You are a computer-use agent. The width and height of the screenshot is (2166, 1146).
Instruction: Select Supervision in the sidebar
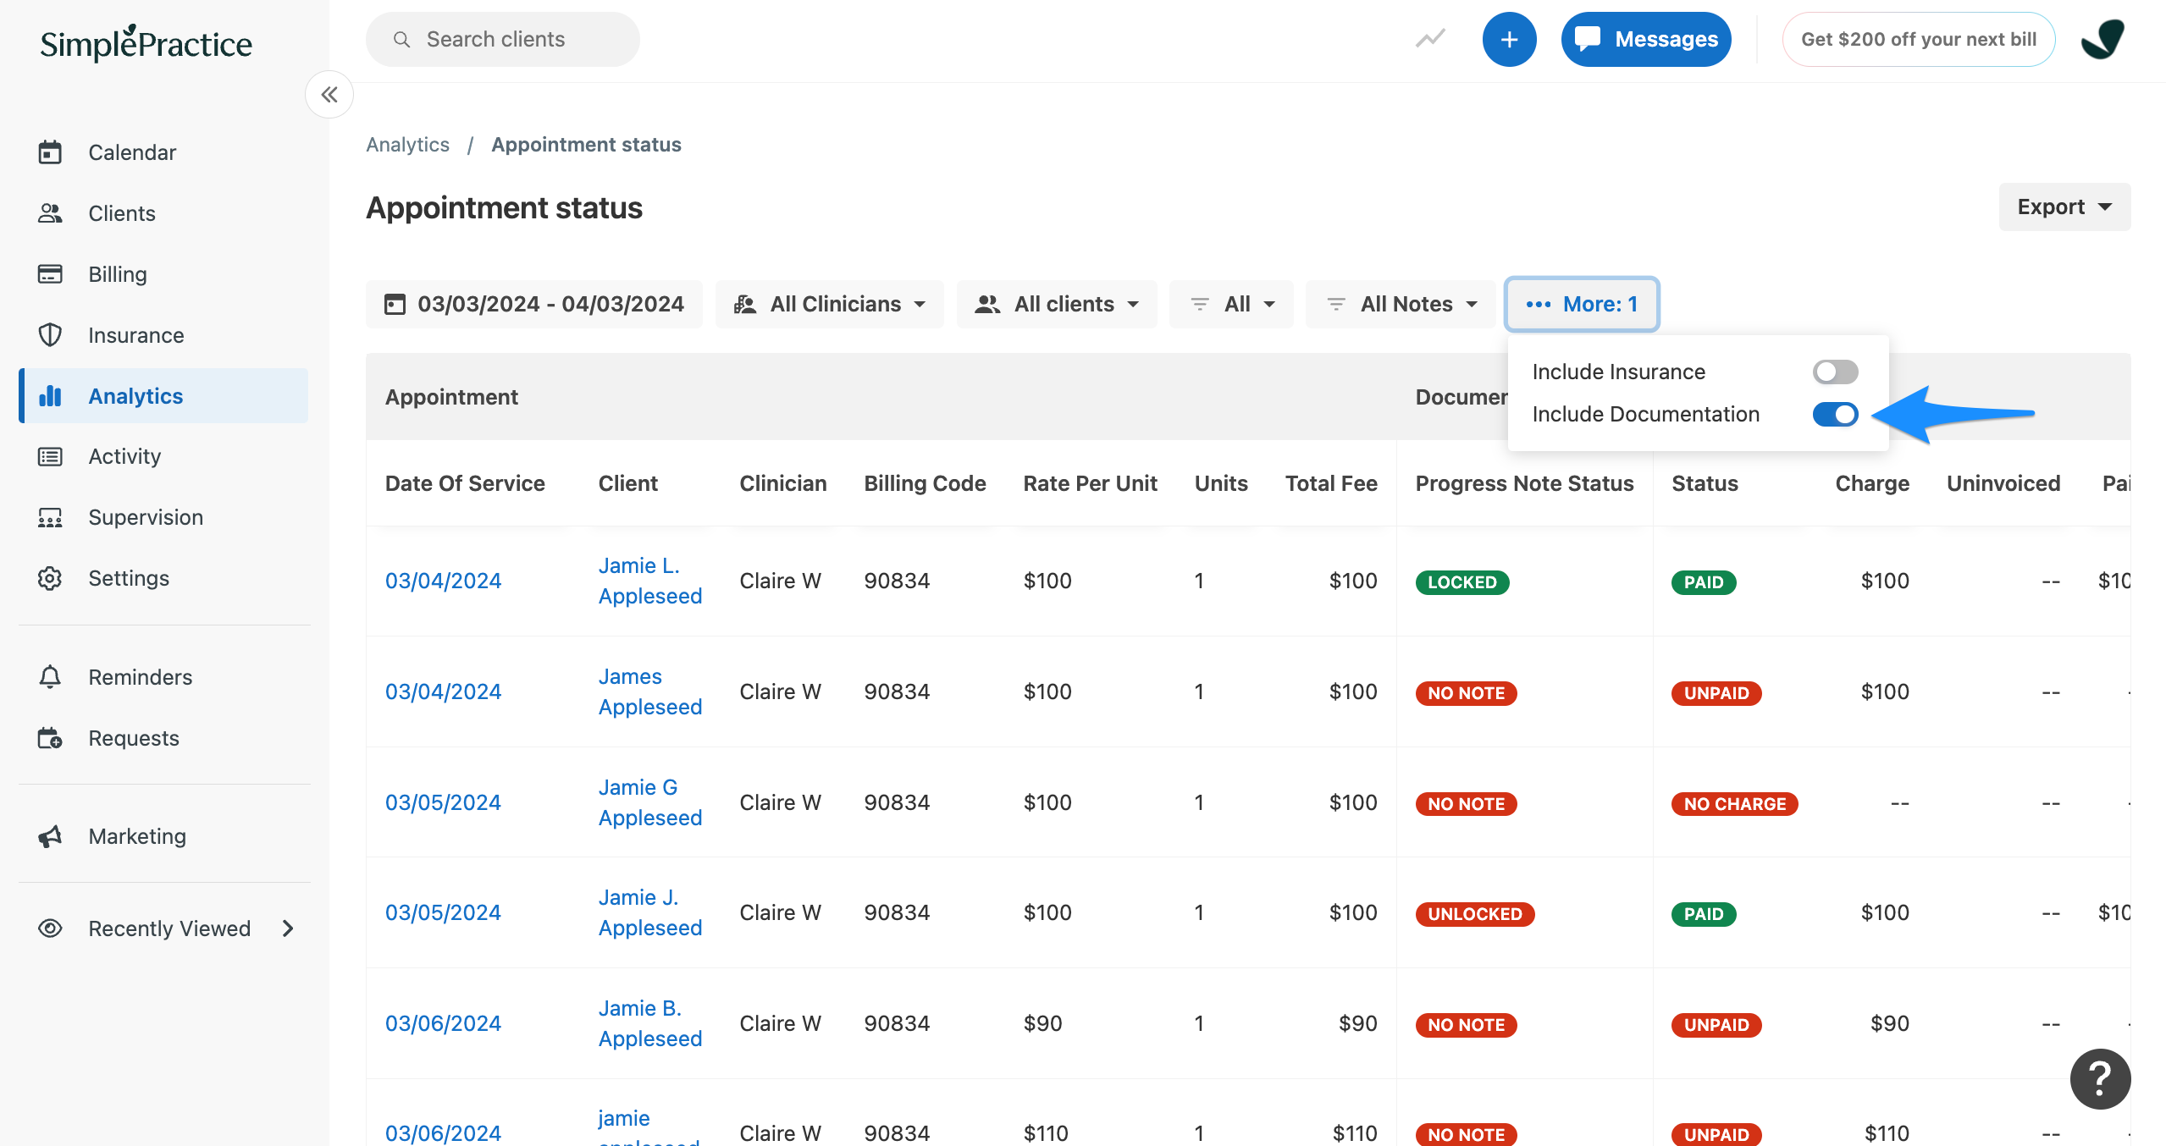click(x=163, y=518)
